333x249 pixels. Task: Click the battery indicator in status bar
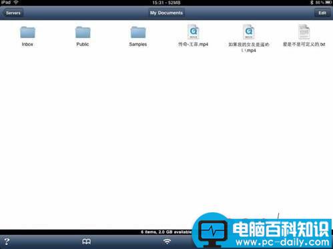[x=328, y=3]
